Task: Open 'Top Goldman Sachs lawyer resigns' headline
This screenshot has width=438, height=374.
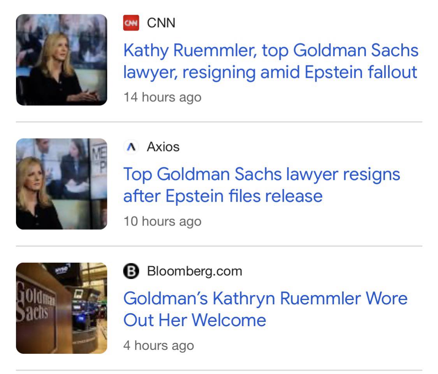Action: tap(262, 174)
